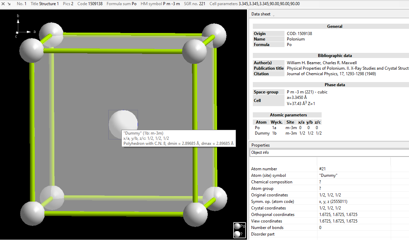
Task: Click the Formula sum Po field
Action: click(x=121, y=4)
